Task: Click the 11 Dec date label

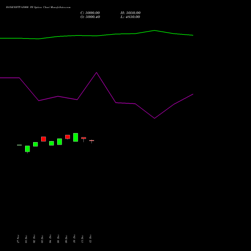Action: pos(82,239)
